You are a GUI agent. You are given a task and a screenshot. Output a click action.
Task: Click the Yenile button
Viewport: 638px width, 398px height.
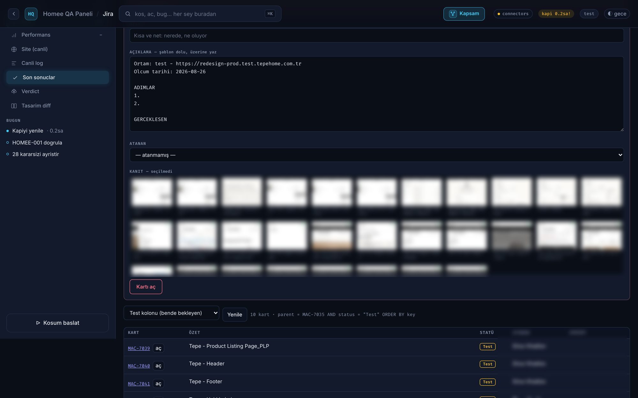click(x=234, y=315)
